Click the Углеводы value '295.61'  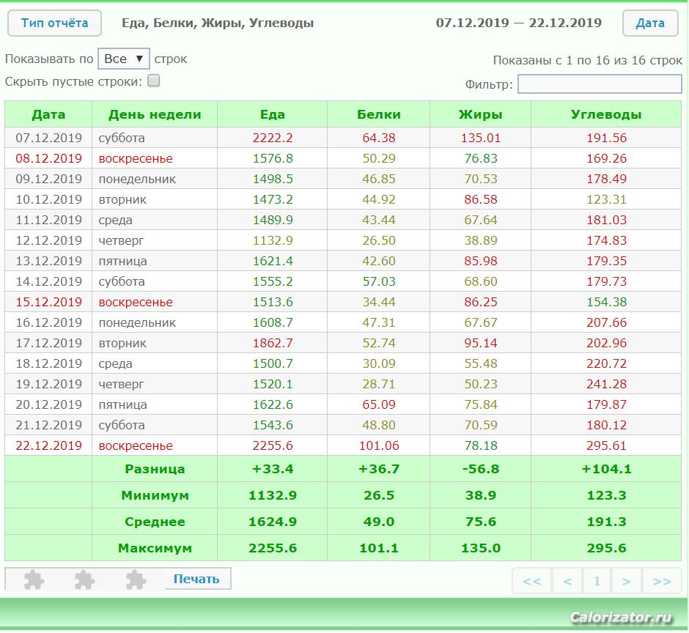pos(606,445)
